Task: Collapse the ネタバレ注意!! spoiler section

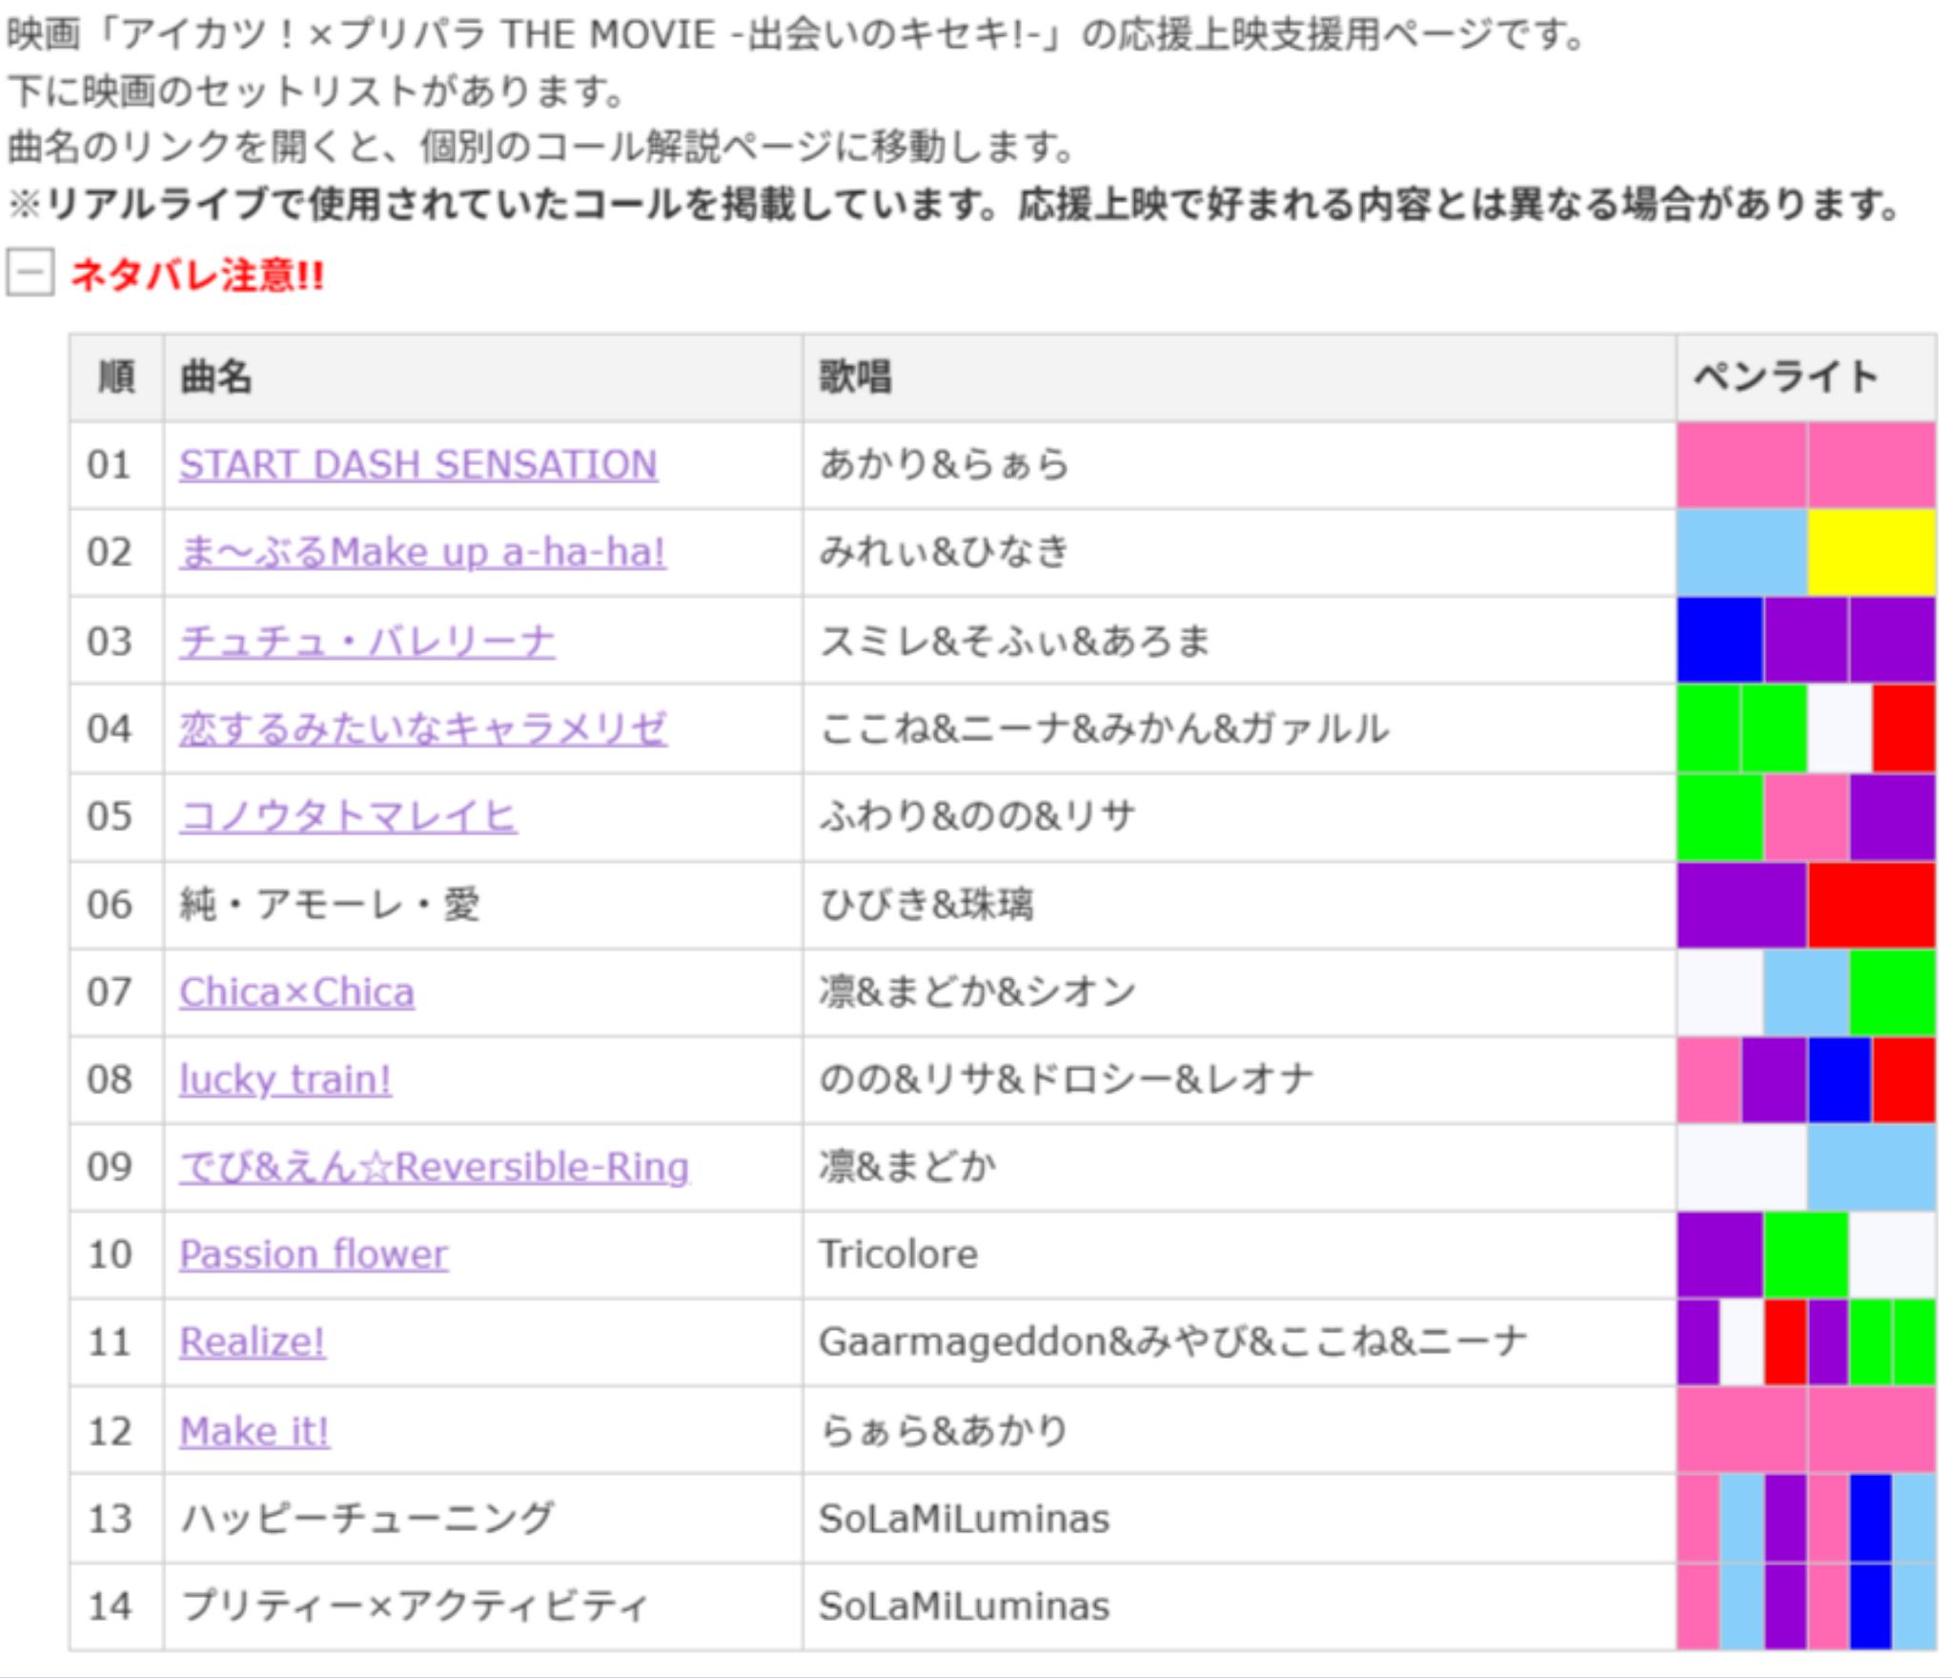Action: tap(30, 275)
